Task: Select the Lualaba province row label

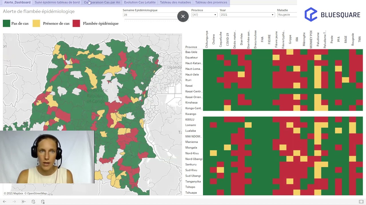Action: click(x=191, y=131)
